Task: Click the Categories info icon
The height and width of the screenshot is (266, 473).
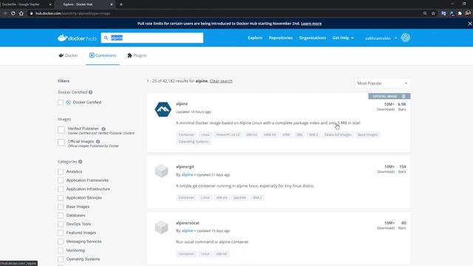Action: 81,162
